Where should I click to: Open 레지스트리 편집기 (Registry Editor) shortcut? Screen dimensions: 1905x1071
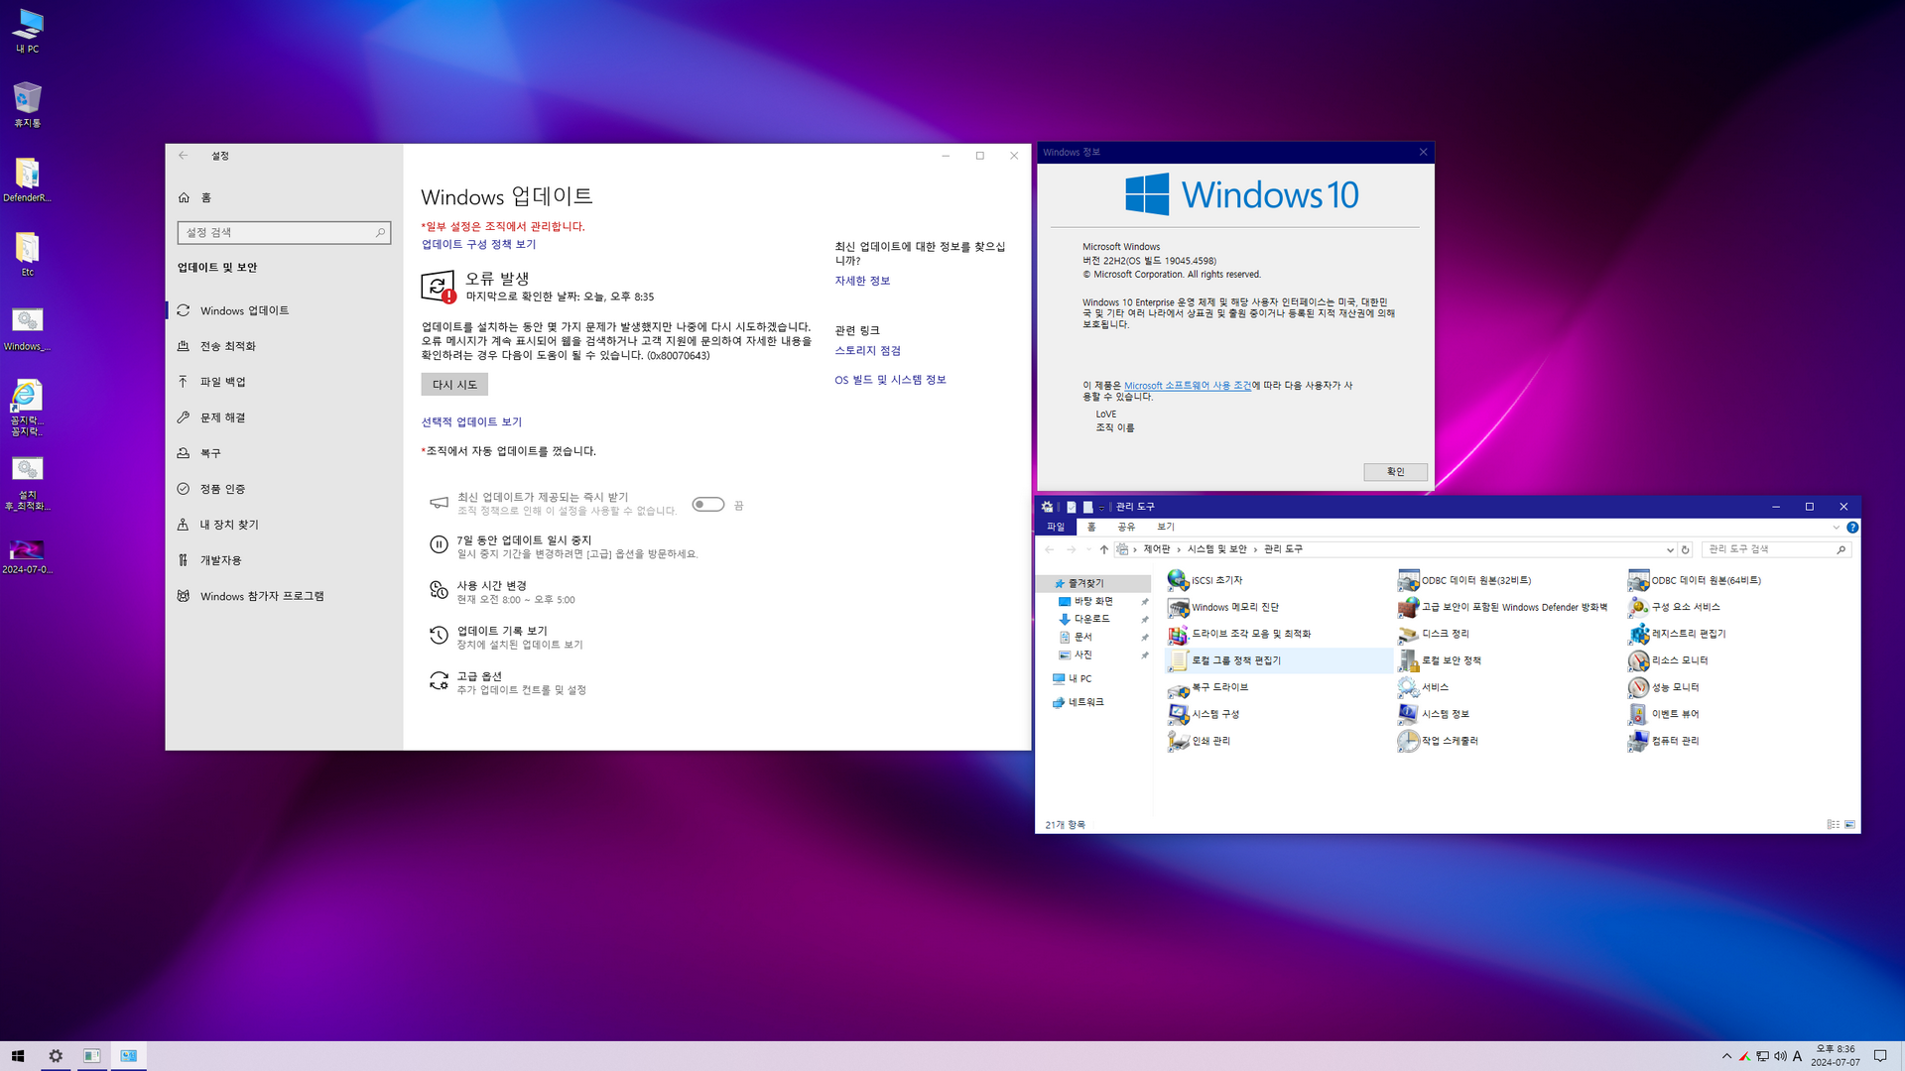(x=1688, y=634)
